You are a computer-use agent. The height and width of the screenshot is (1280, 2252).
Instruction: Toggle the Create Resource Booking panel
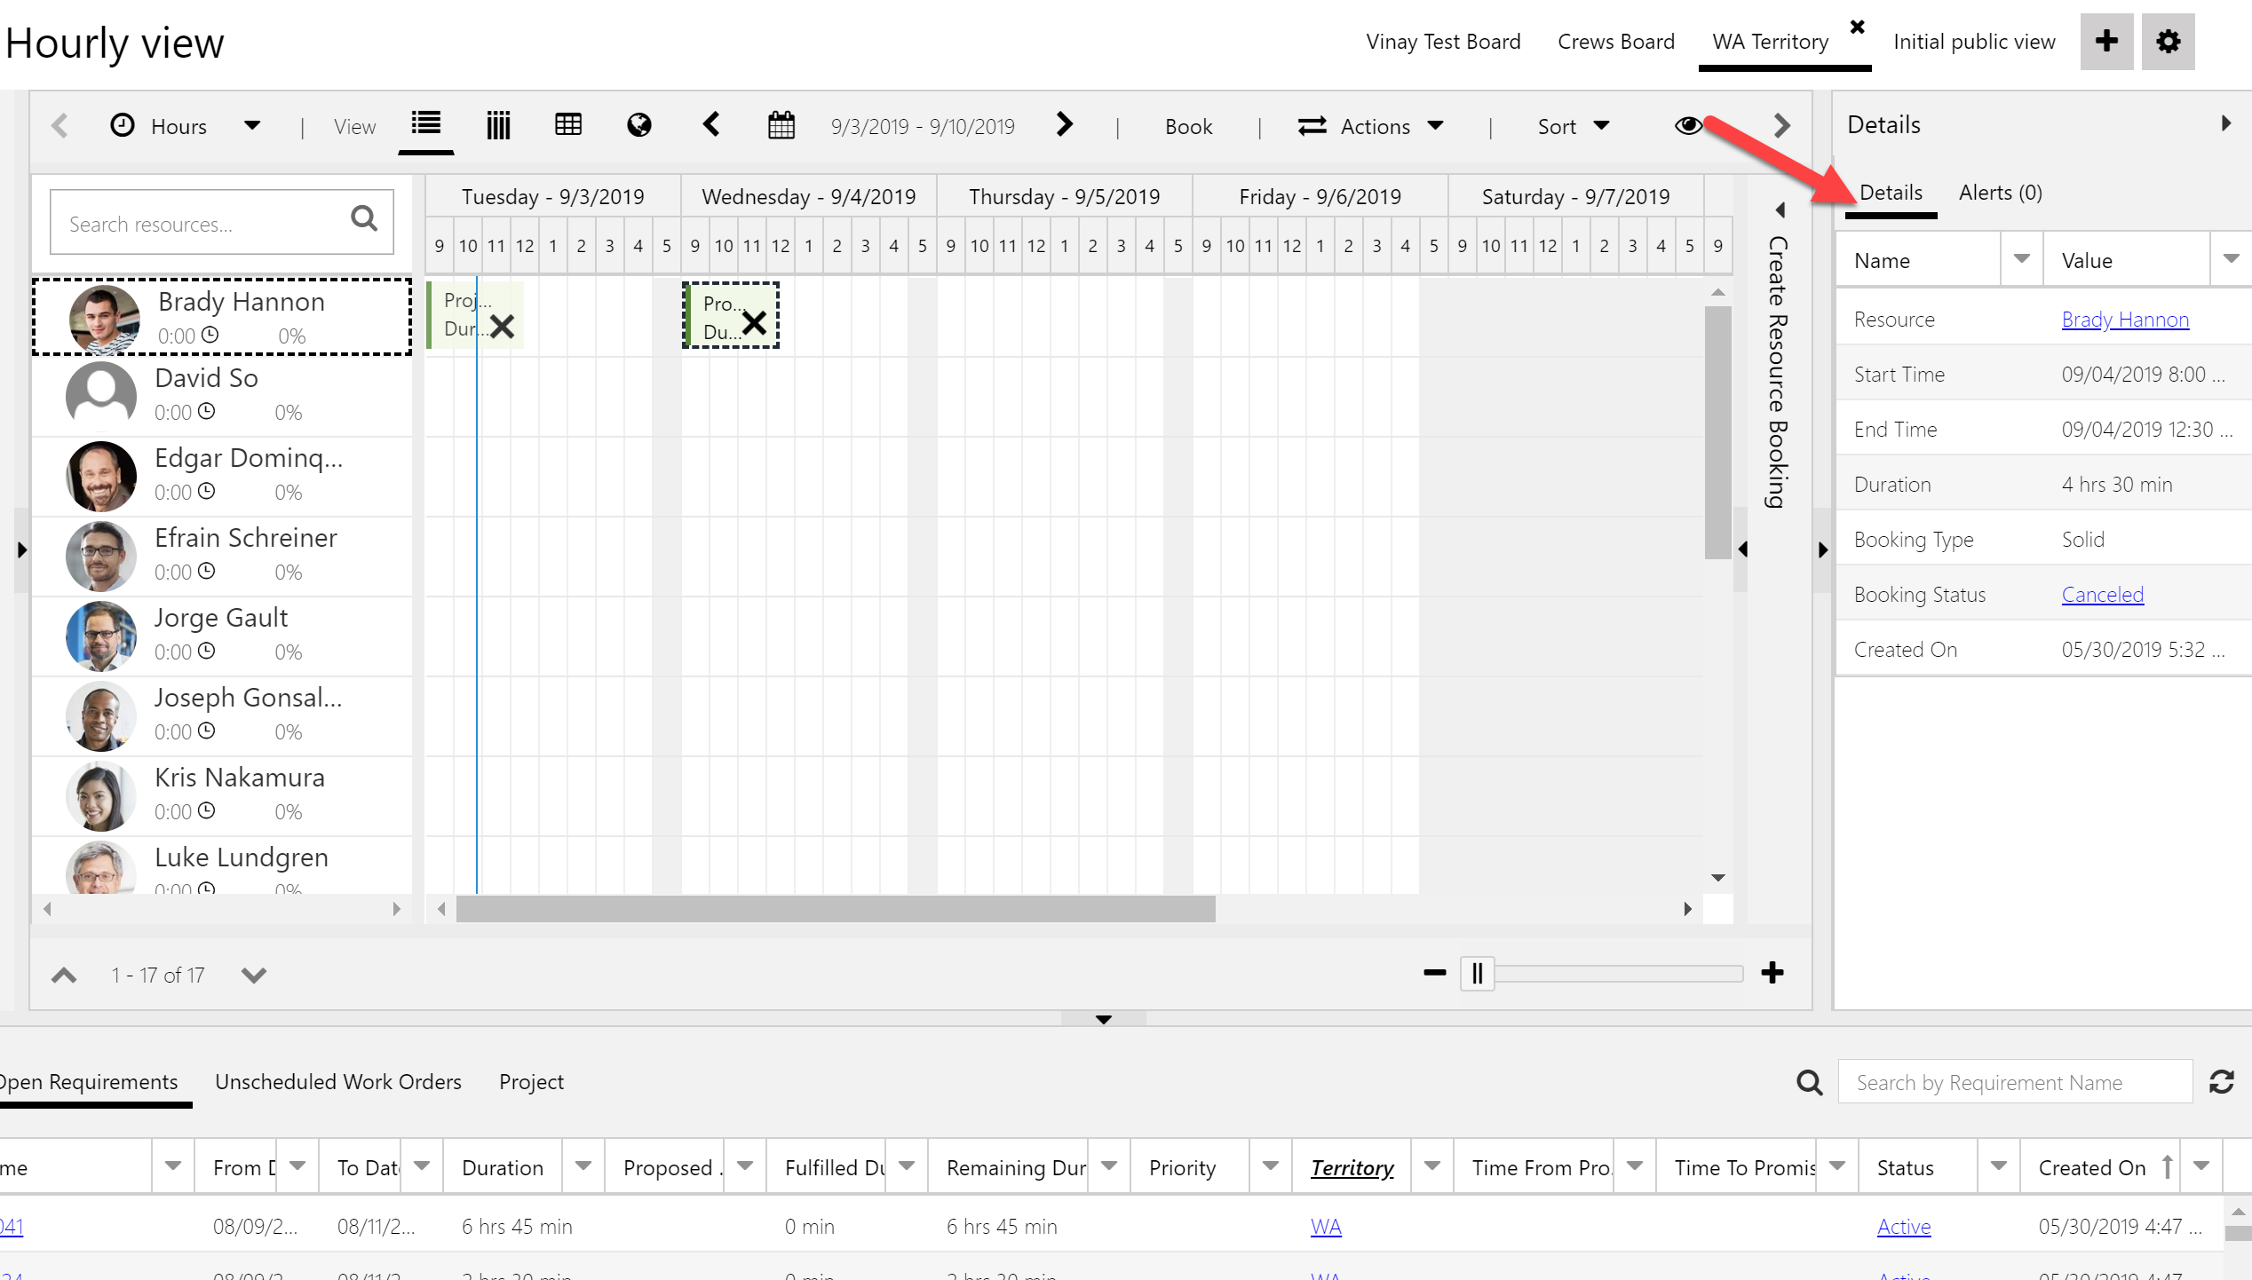[x=1780, y=210]
